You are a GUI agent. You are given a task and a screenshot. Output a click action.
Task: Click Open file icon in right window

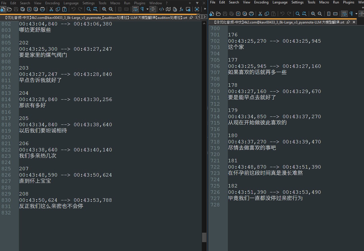218,13
